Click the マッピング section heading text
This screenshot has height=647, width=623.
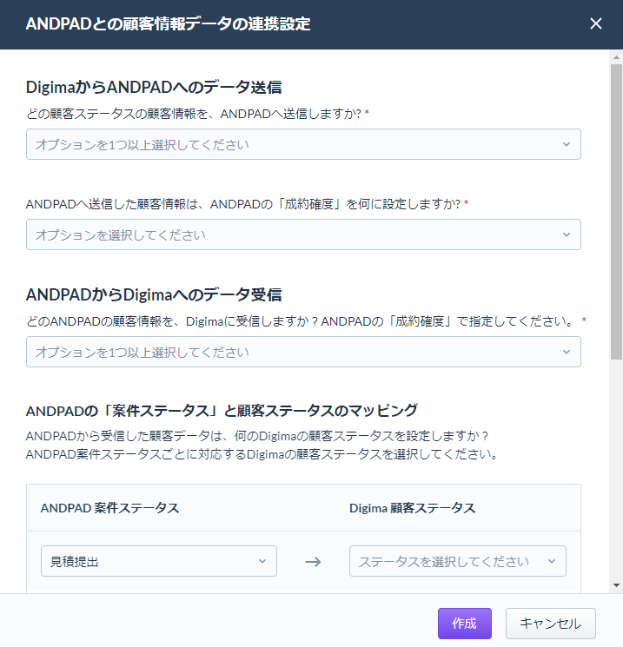[222, 411]
